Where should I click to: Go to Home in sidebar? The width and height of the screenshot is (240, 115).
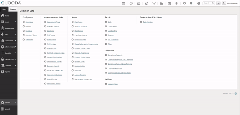[9, 16]
